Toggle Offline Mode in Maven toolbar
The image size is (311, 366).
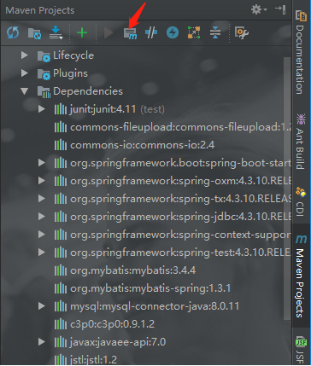pyautogui.click(x=151, y=33)
